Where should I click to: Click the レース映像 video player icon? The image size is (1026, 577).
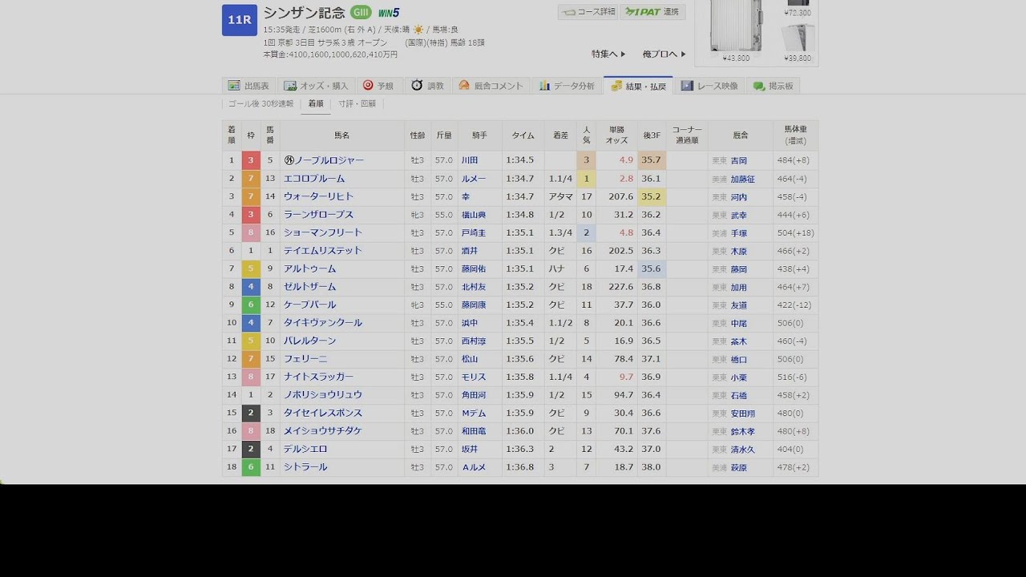pos(687,85)
